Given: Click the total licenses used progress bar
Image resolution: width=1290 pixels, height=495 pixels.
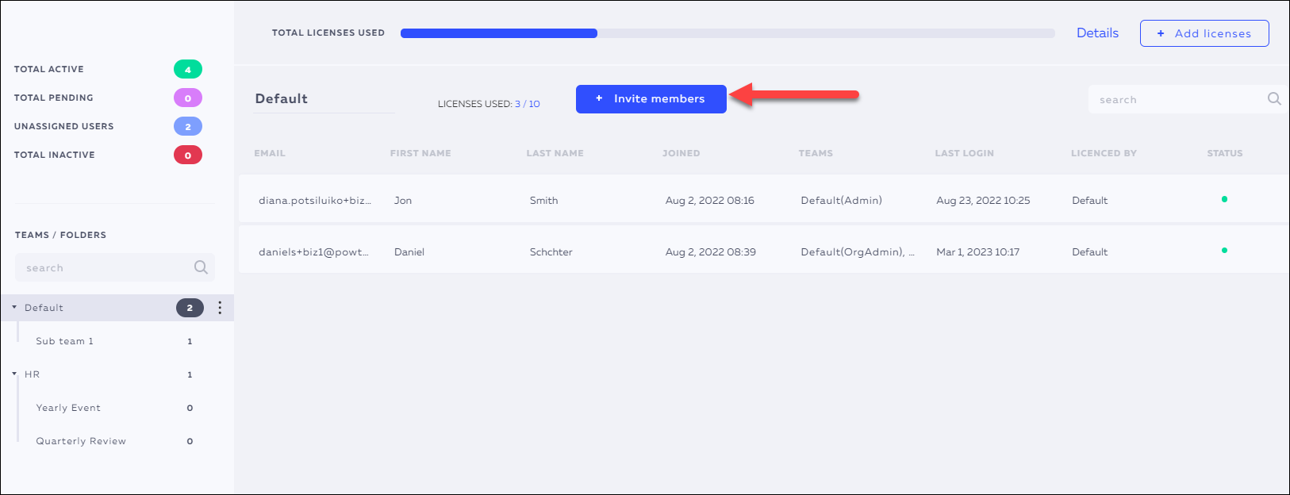Looking at the screenshot, I should tap(728, 33).
